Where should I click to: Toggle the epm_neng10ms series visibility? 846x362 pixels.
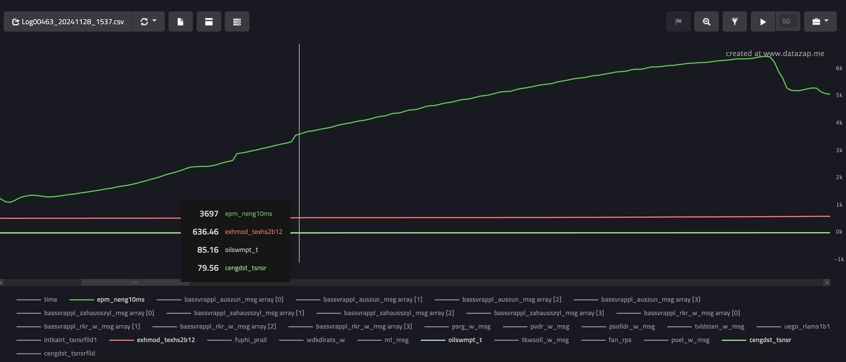107,300
